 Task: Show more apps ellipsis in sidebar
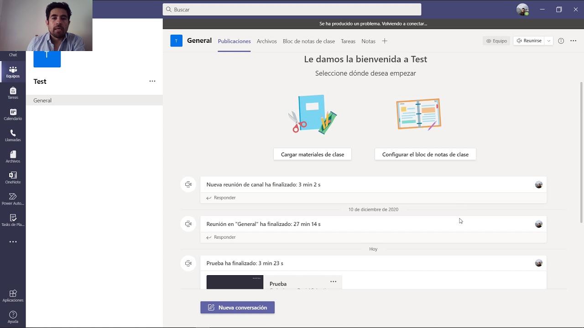[x=13, y=242]
